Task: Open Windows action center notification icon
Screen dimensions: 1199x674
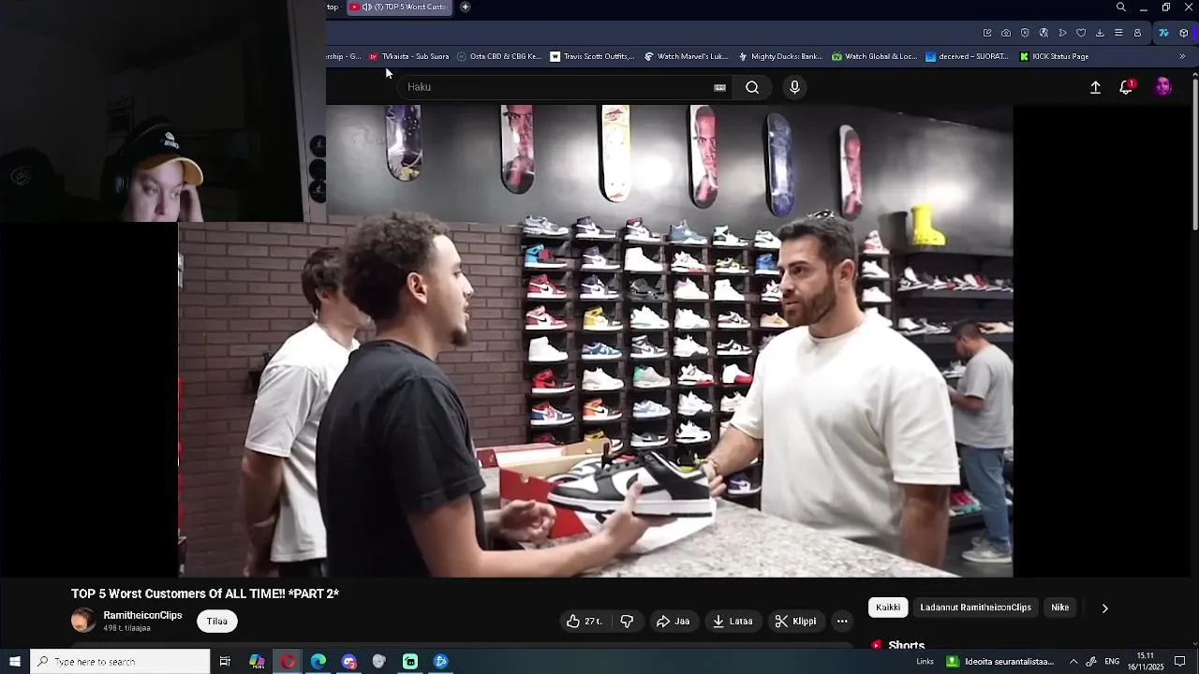Action: (x=1180, y=662)
